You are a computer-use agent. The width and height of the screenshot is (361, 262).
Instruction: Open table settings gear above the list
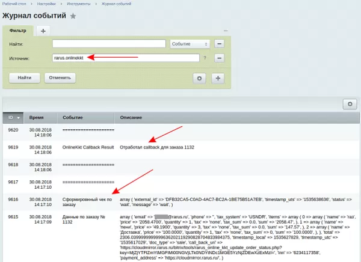click(350, 104)
